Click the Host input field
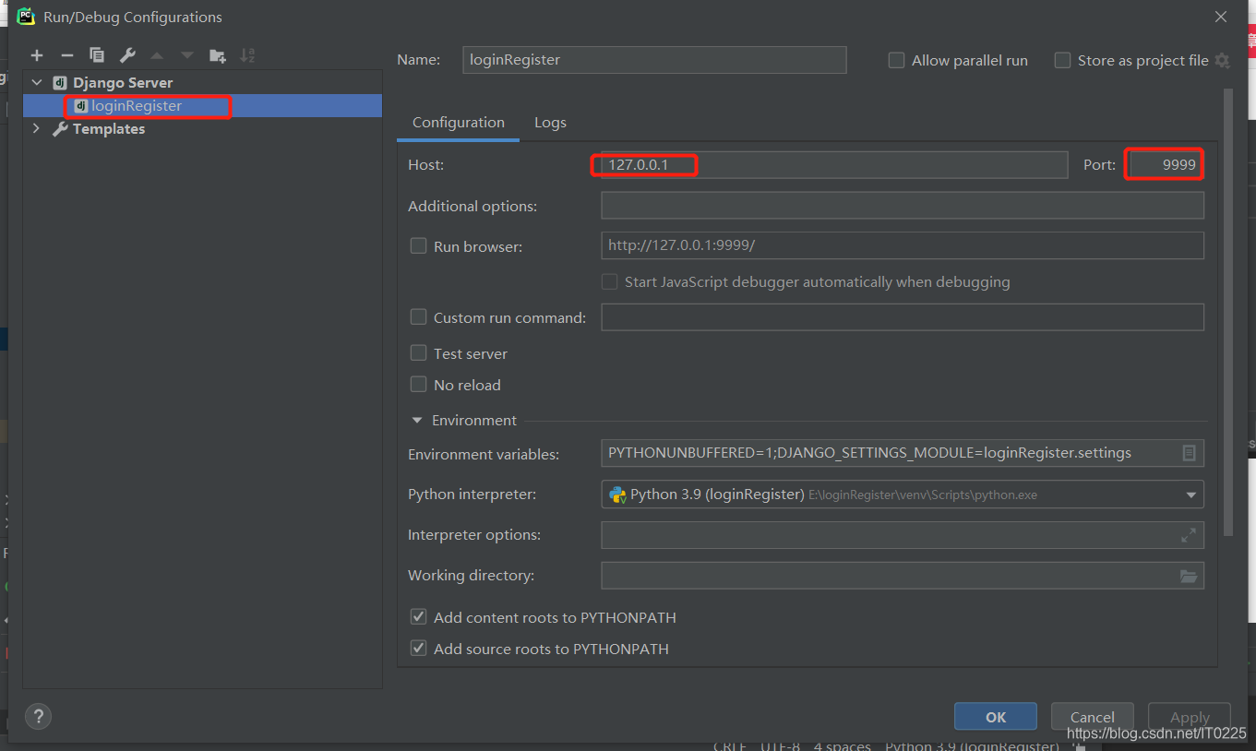Image resolution: width=1256 pixels, height=751 pixels. [834, 165]
